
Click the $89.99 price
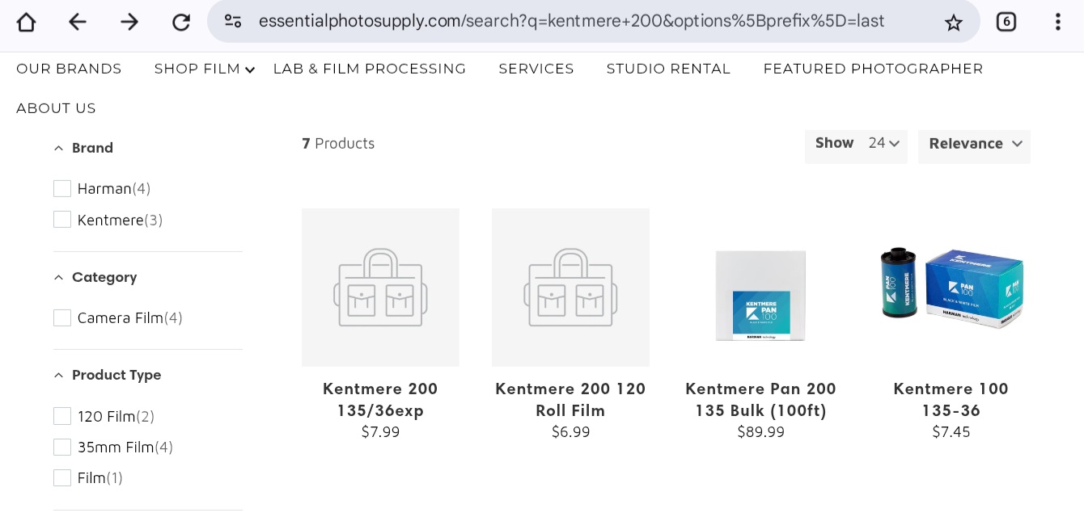[x=760, y=432]
